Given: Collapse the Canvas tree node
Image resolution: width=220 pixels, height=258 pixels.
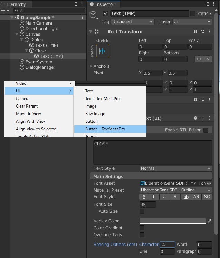Looking at the screenshot, I should tap(17, 34).
